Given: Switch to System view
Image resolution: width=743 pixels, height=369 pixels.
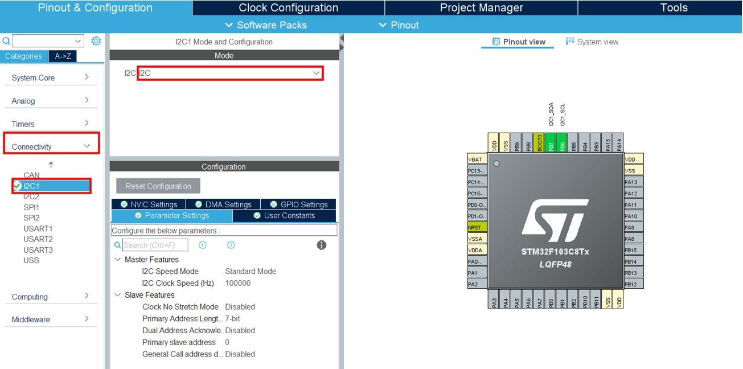Looking at the screenshot, I should 592,42.
